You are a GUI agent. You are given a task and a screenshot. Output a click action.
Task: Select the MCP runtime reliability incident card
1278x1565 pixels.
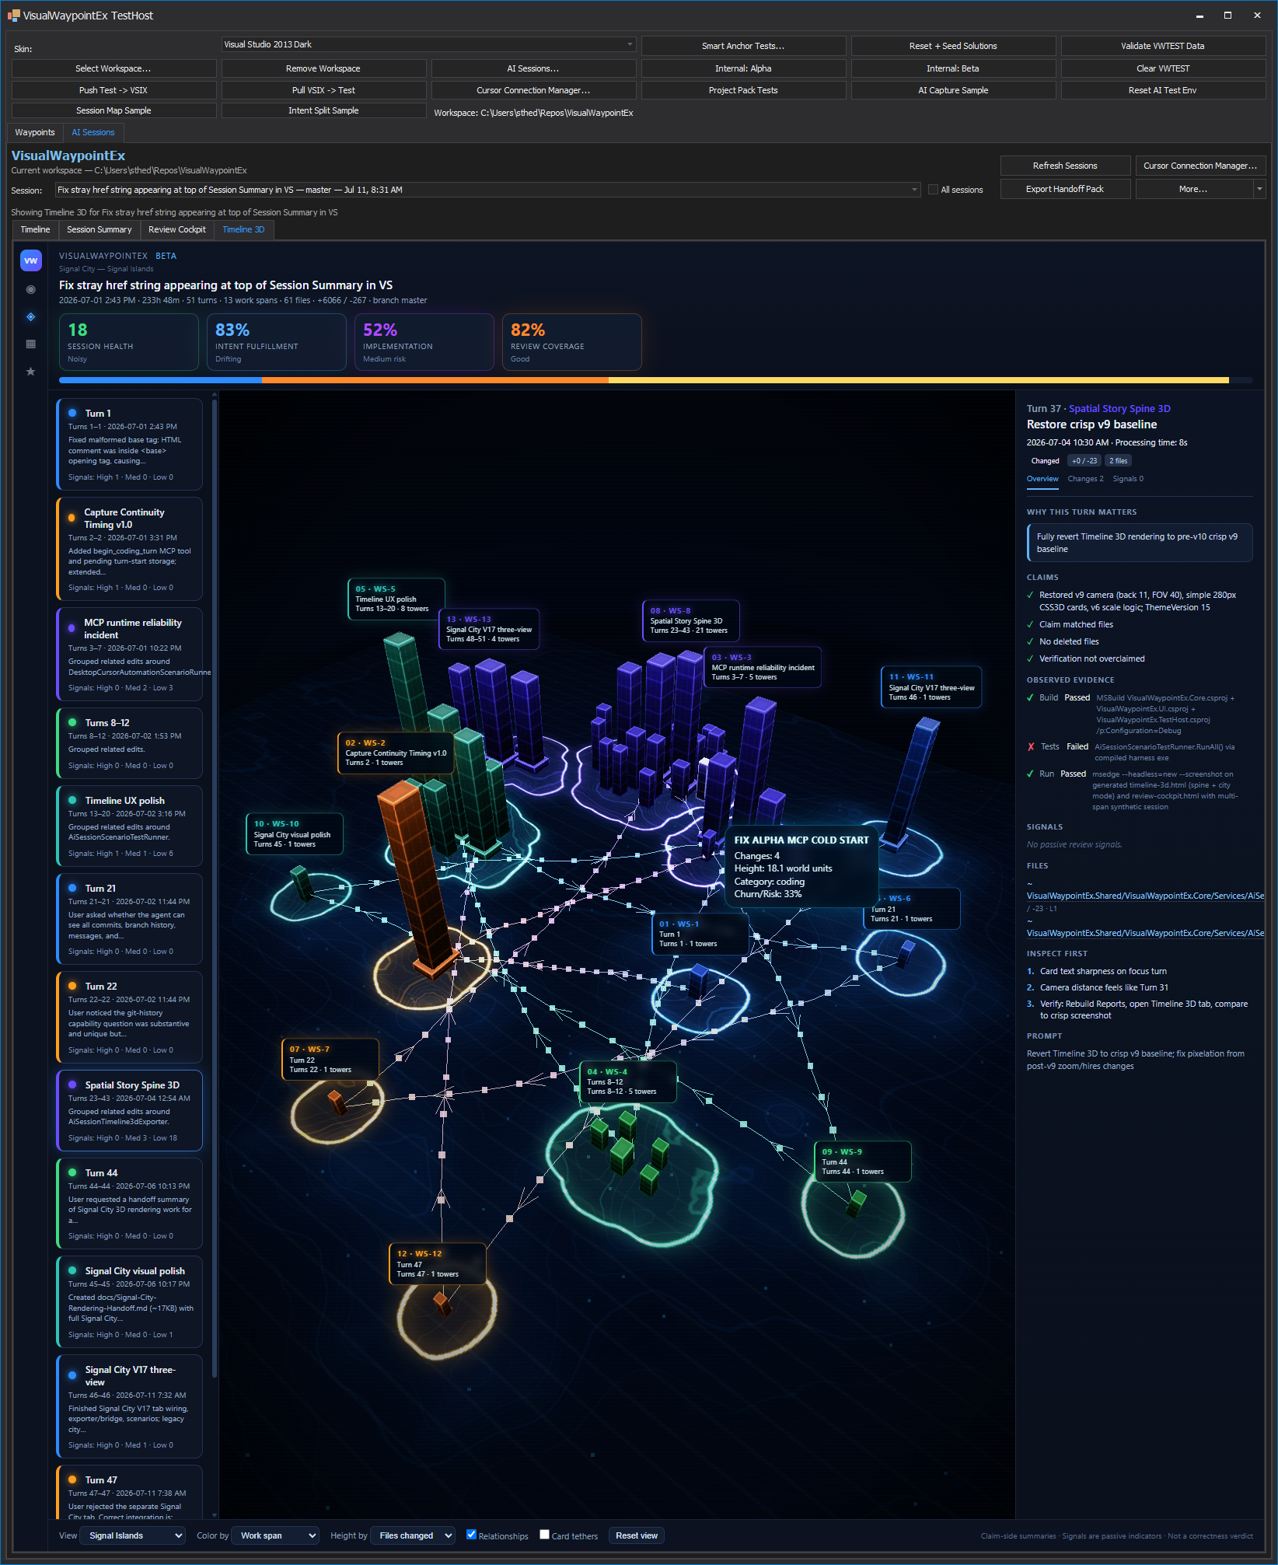[129, 655]
